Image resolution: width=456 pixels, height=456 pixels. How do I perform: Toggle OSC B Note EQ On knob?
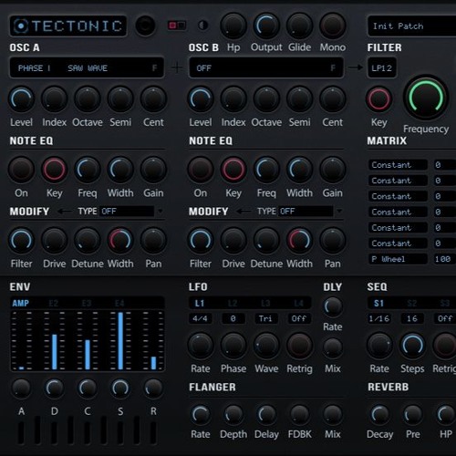201,170
